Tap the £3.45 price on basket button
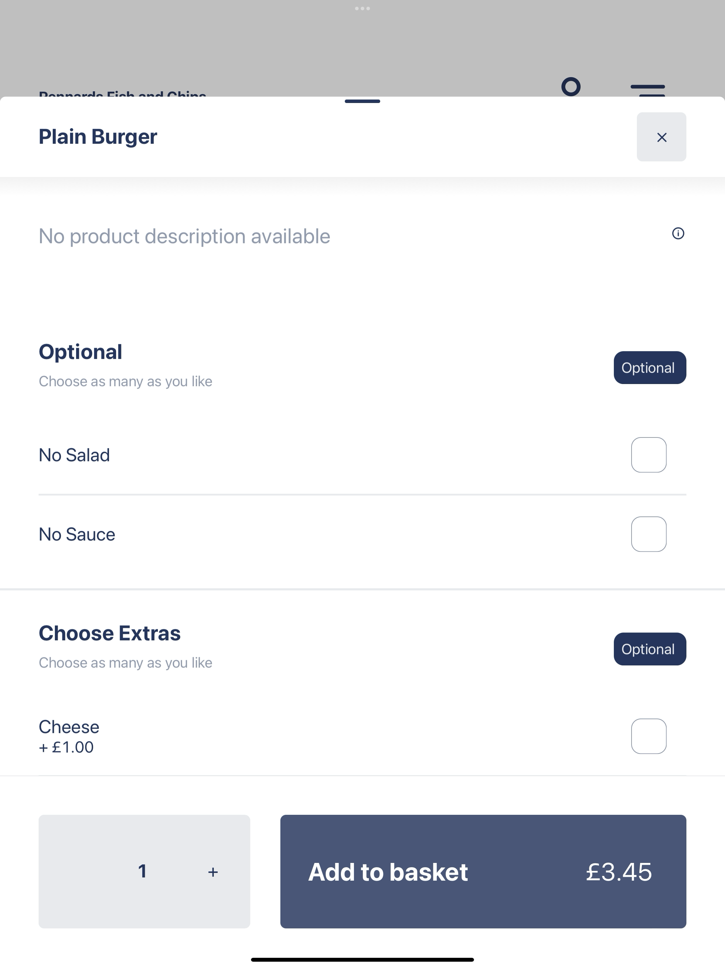The image size is (725, 967). (619, 872)
